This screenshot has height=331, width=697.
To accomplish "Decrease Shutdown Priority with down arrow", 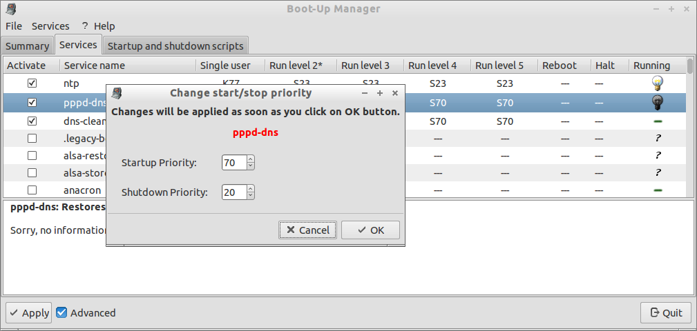I will point(251,196).
